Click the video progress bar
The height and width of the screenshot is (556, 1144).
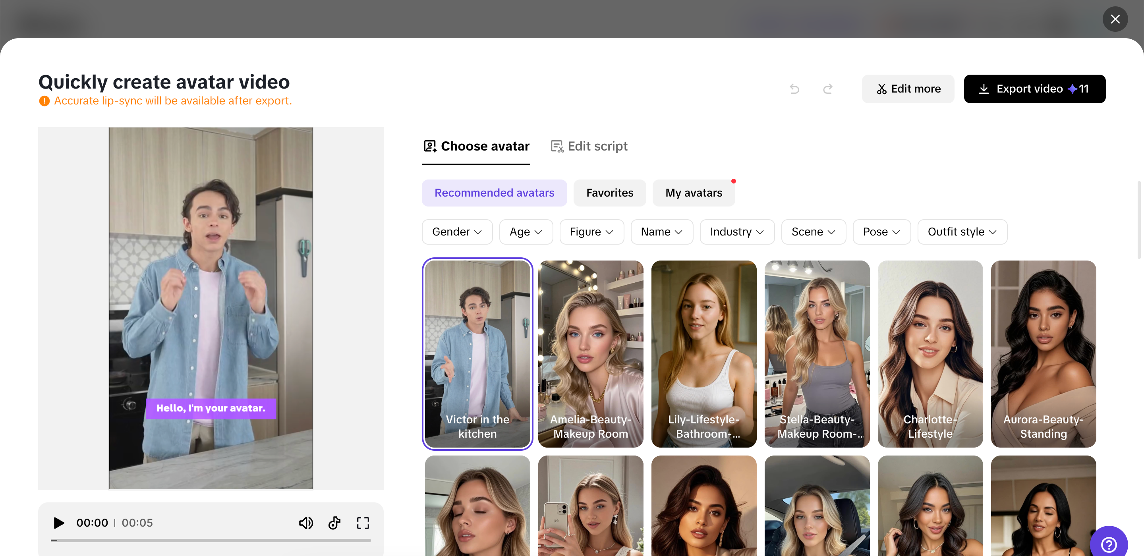pos(211,541)
